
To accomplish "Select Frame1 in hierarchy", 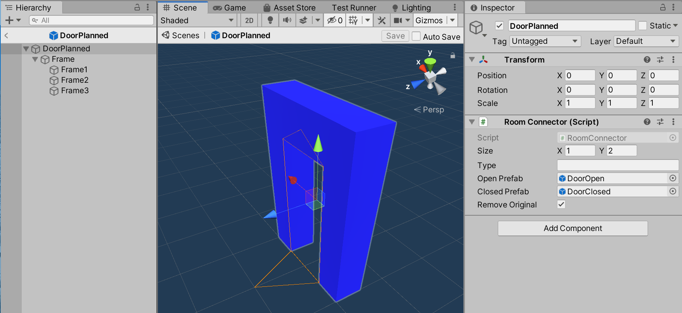I will tap(74, 70).
